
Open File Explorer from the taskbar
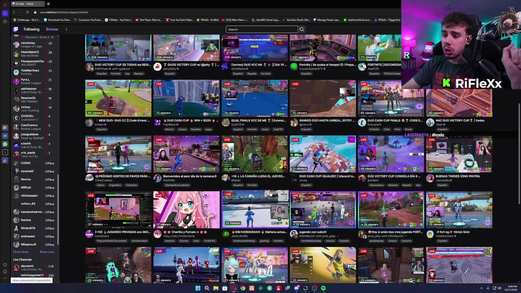tap(216, 288)
